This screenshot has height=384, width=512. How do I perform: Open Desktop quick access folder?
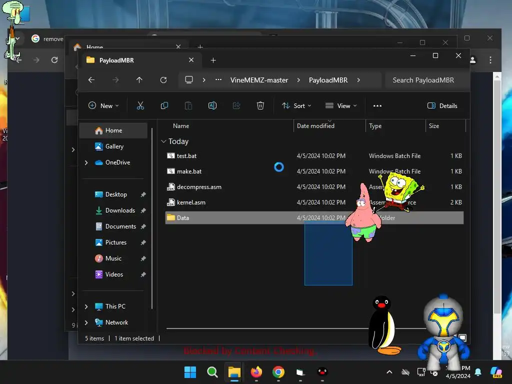click(116, 194)
